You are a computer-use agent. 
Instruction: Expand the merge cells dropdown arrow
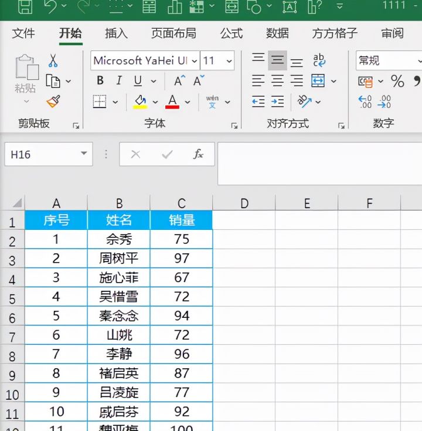(x=333, y=81)
